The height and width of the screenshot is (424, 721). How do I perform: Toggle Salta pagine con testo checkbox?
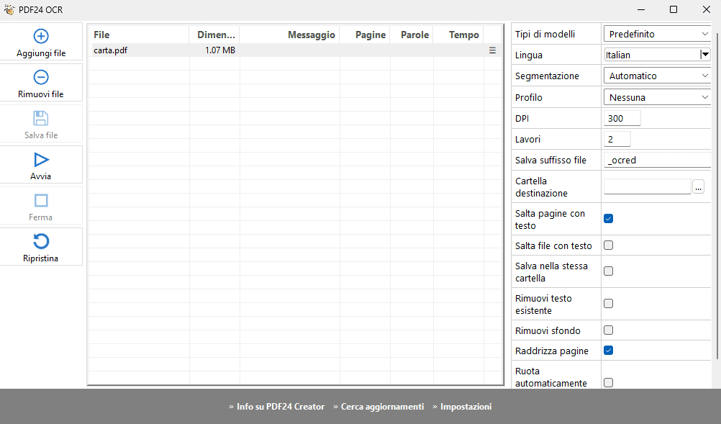608,218
